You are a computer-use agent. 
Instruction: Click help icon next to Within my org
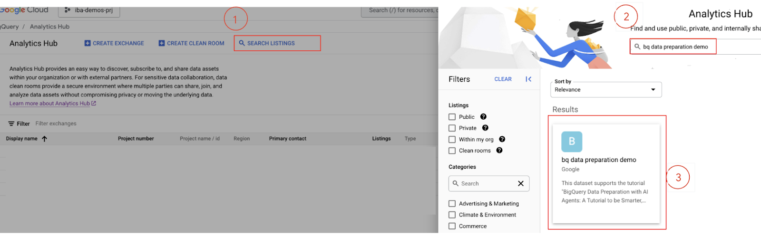coord(502,139)
